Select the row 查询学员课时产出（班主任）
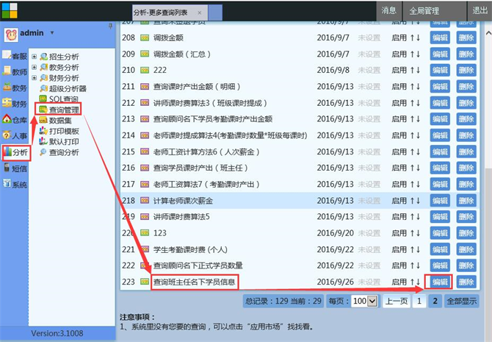The image size is (492, 342). pyautogui.click(x=300, y=168)
